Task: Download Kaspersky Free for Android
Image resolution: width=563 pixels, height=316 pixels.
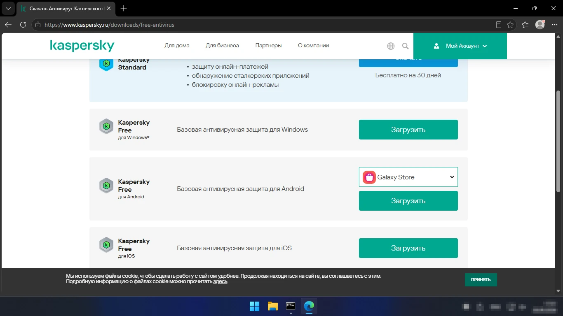Action: click(x=408, y=201)
